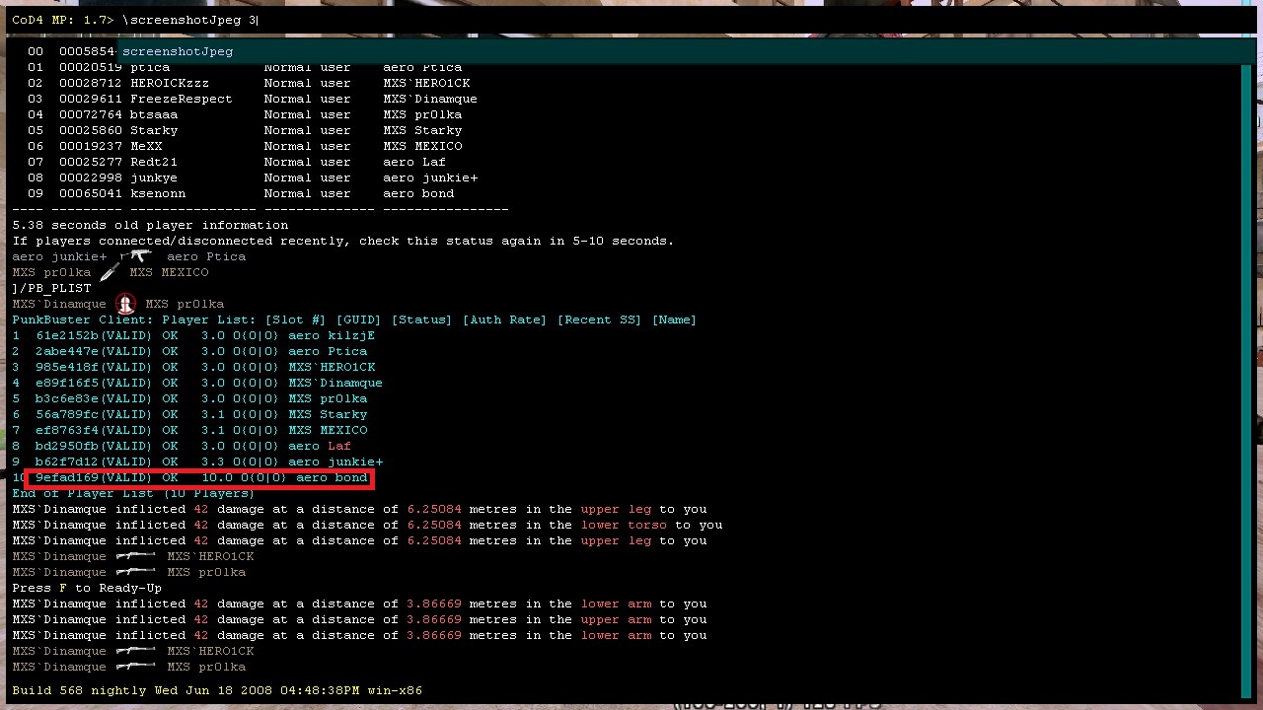Click the 'CoD4 MP: 1.7>' console prompt label
The image size is (1263, 710).
(63, 20)
